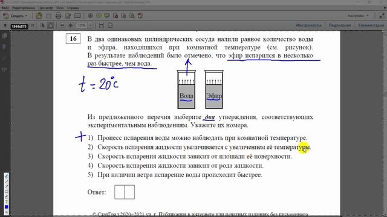This screenshot has height=217, width=387.
Task: Click the Print icon
Action: click(58, 16)
